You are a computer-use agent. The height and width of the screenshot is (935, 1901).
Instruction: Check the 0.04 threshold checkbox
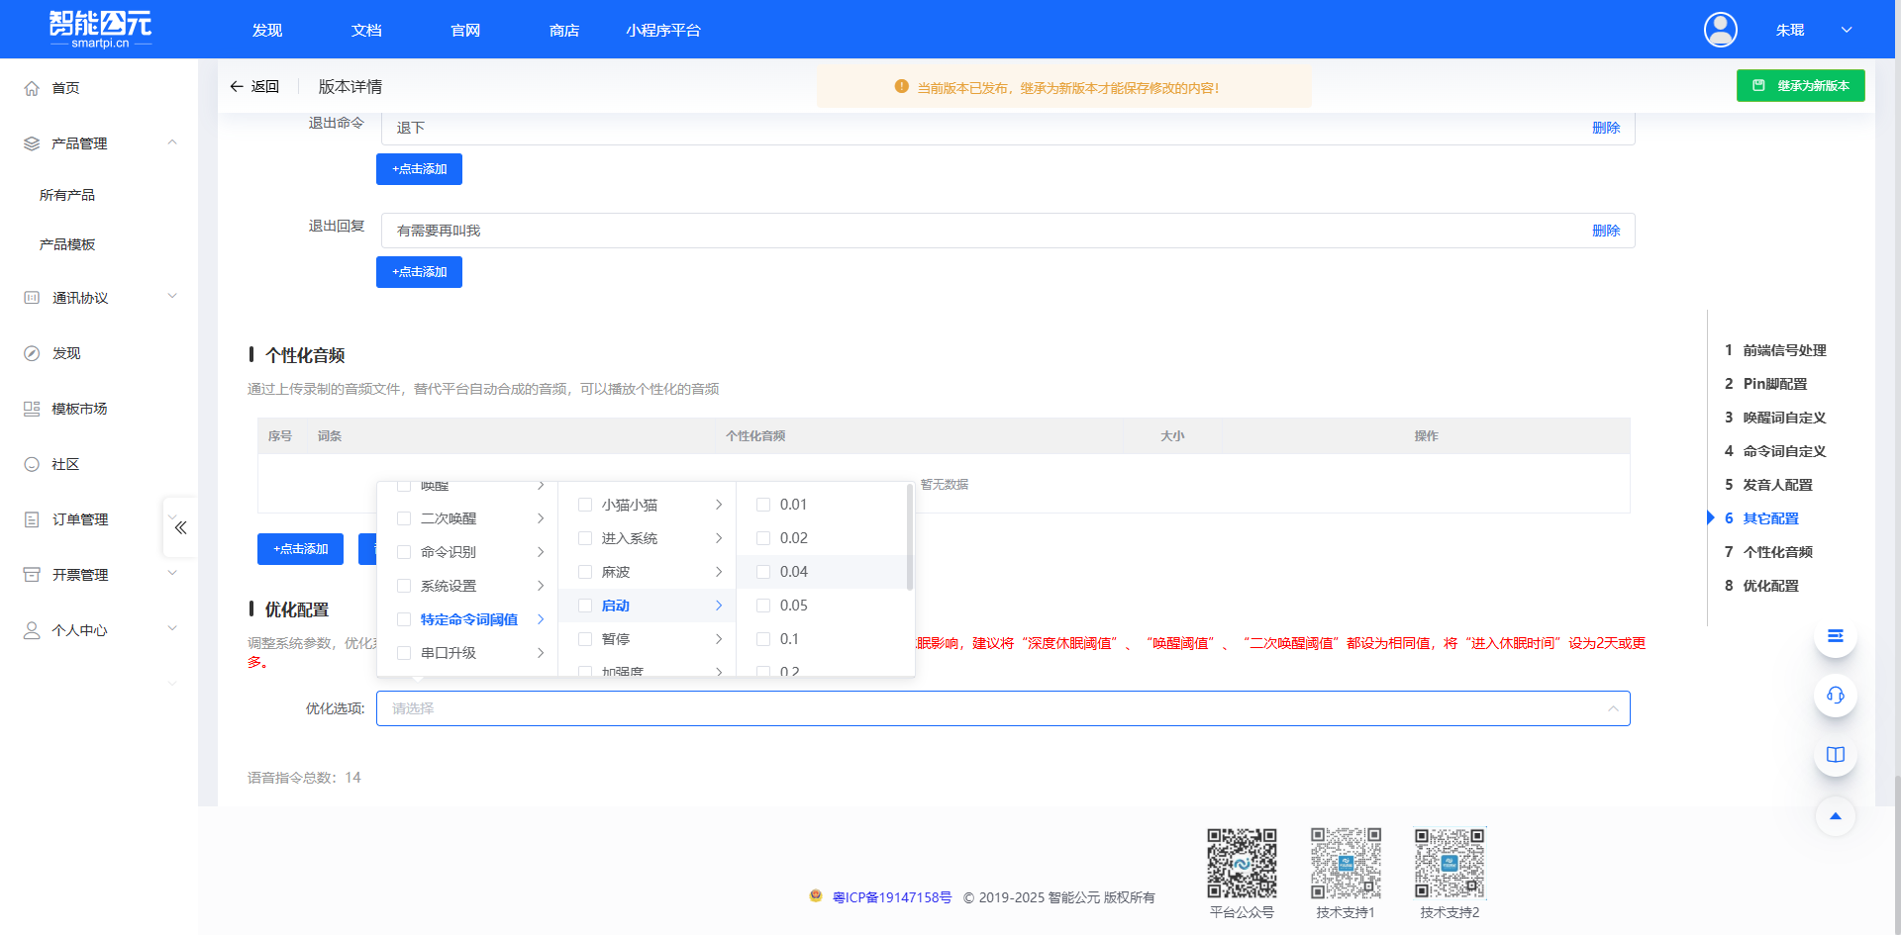(x=762, y=571)
